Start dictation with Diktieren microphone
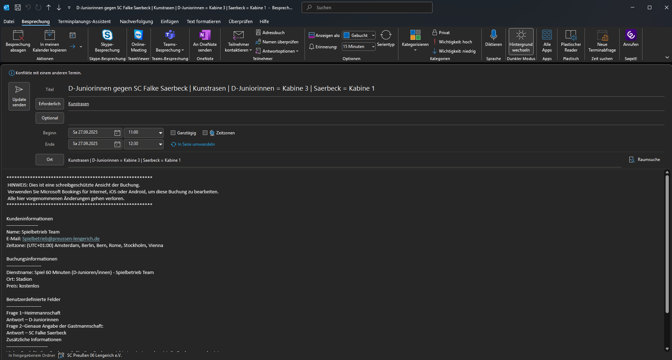672x360 pixels. (x=493, y=35)
